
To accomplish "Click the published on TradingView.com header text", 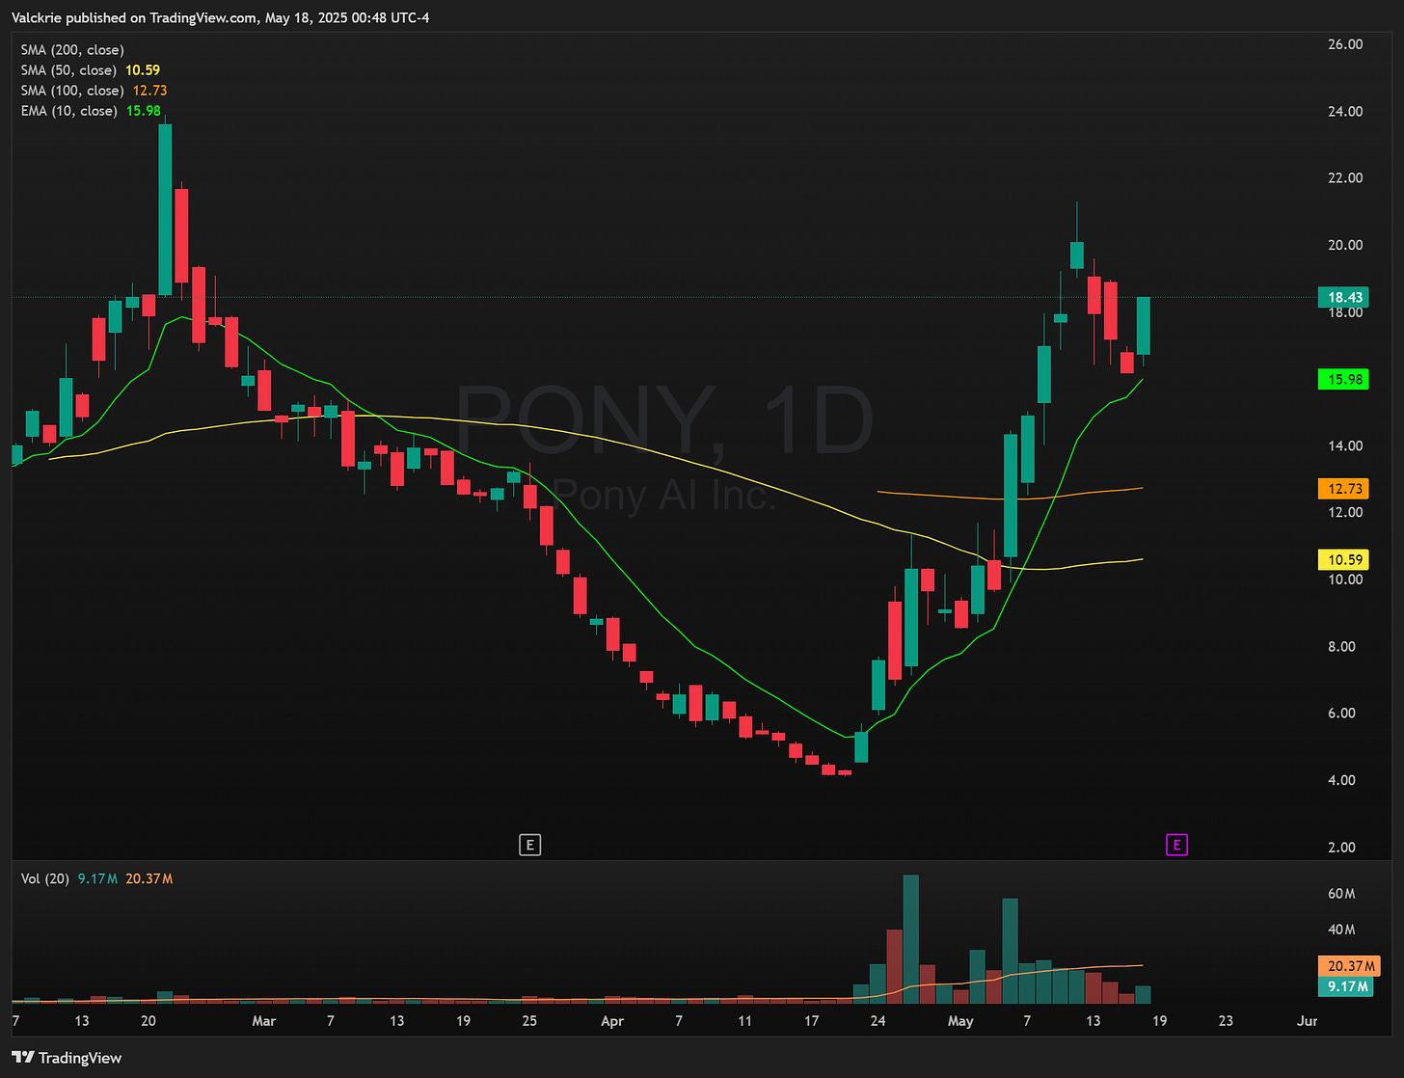I will [x=220, y=17].
